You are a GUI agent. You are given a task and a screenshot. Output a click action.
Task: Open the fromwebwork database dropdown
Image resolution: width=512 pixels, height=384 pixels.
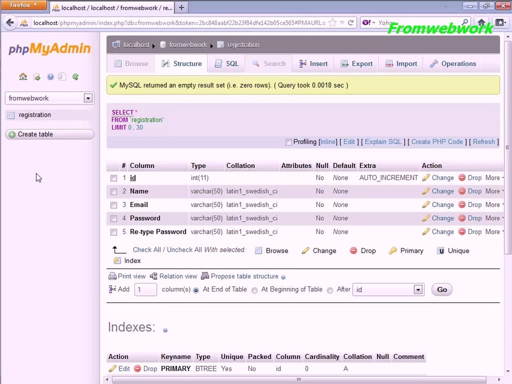click(x=50, y=98)
